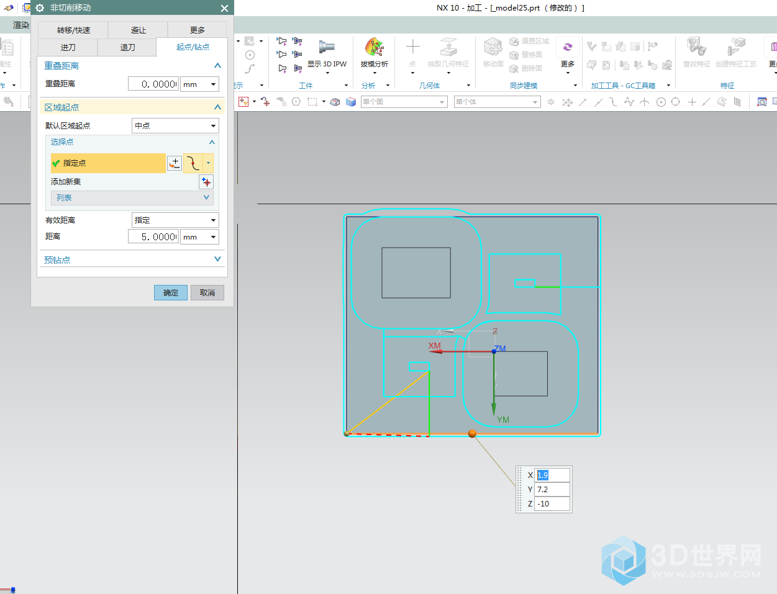Image resolution: width=777 pixels, height=594 pixels.
Task: Toggle the intersection snap icon
Action: pyautogui.click(x=645, y=102)
